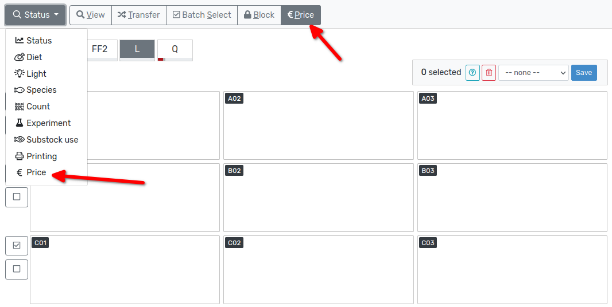612x307 pixels.
Task: Pick the Count menu entry
Action: pyautogui.click(x=38, y=107)
